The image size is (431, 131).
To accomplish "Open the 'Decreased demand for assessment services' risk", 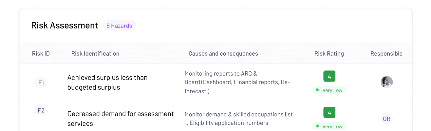I will click(121, 119).
